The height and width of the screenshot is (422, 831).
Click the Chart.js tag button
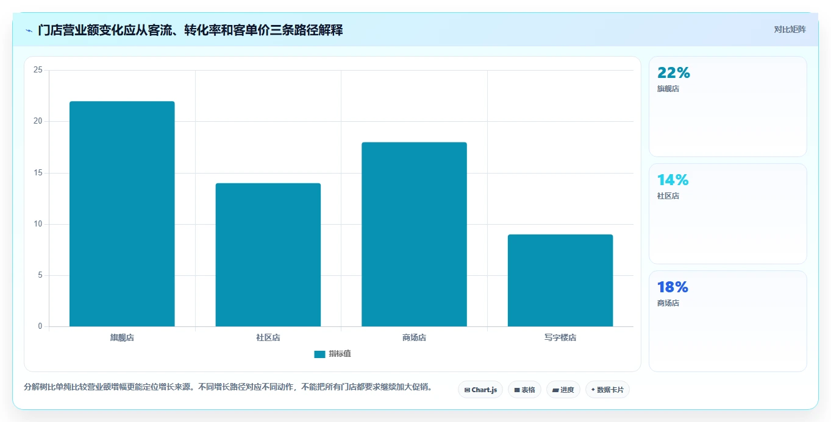480,390
